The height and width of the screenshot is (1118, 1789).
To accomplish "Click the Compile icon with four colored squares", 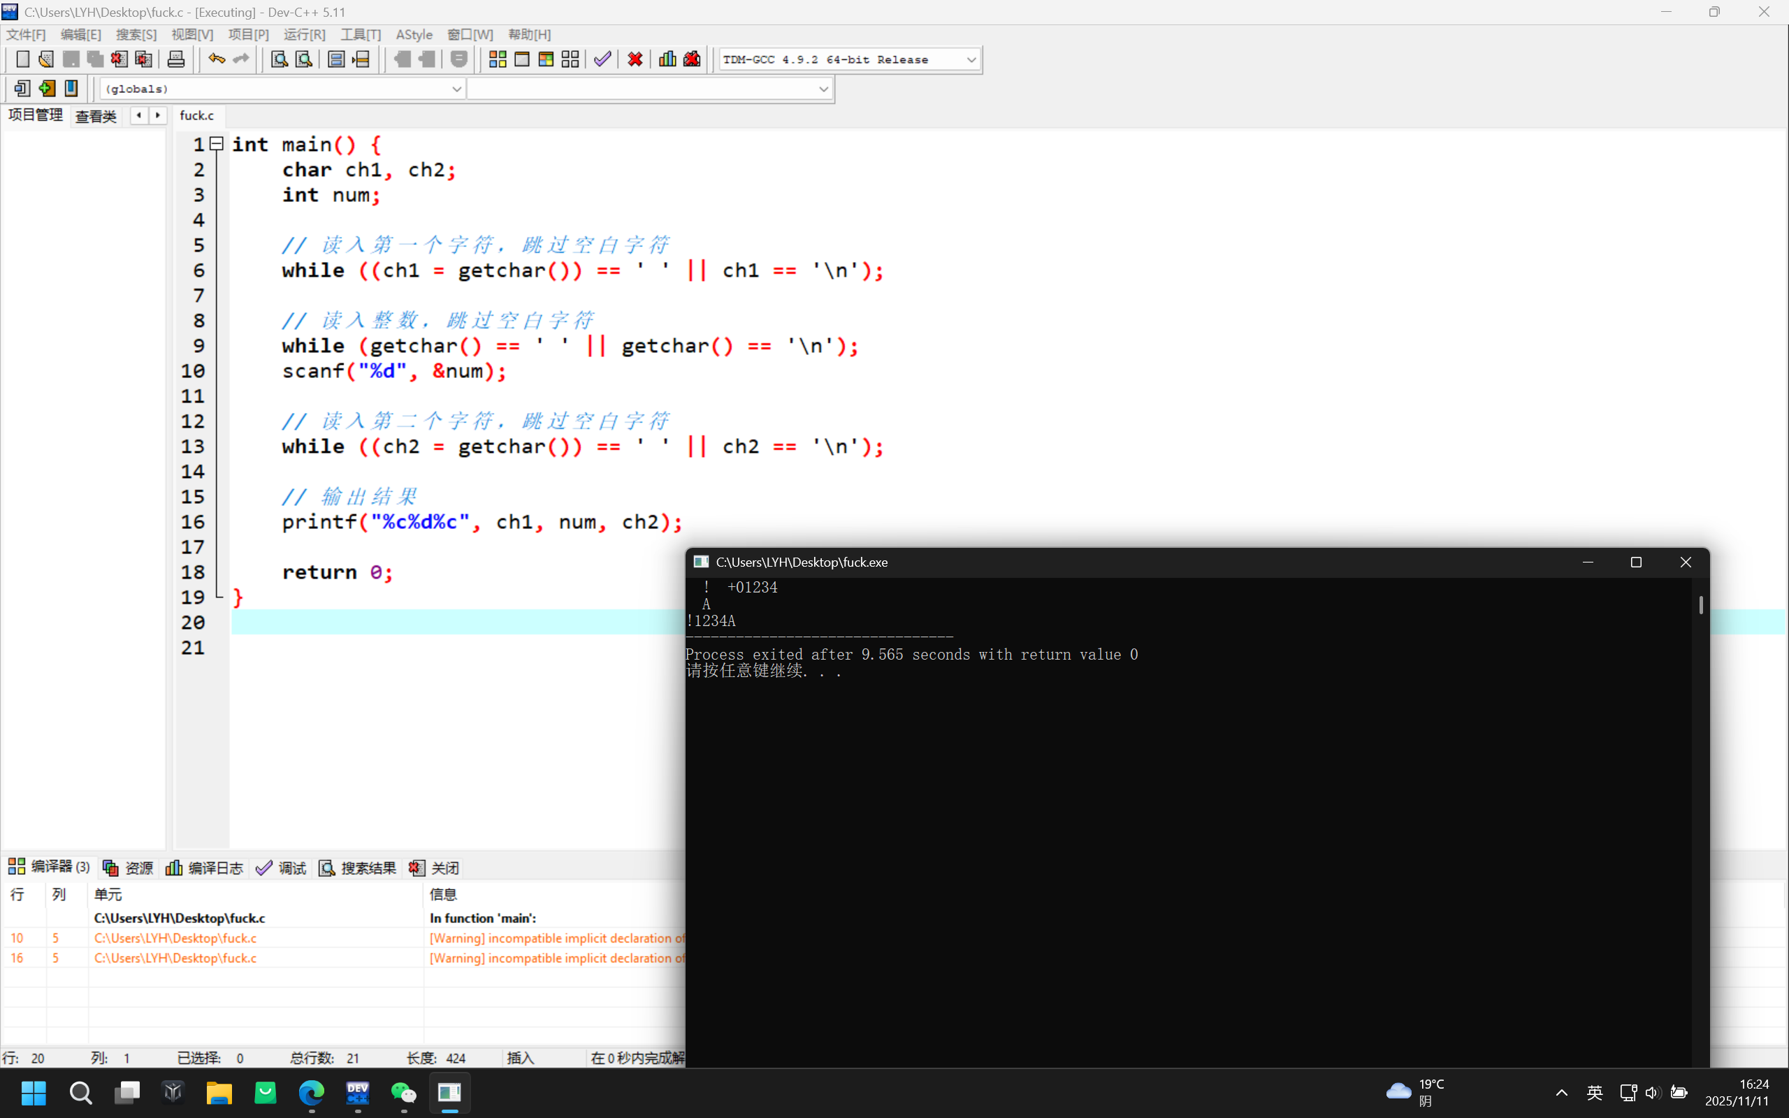I will [x=498, y=59].
